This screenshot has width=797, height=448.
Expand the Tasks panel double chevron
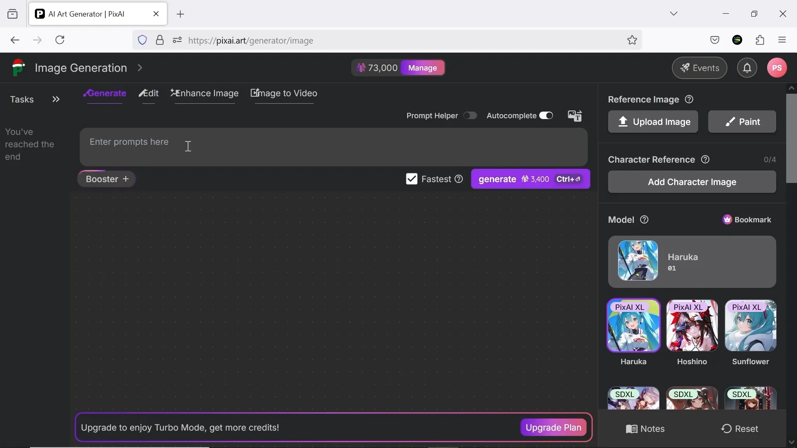tap(56, 100)
